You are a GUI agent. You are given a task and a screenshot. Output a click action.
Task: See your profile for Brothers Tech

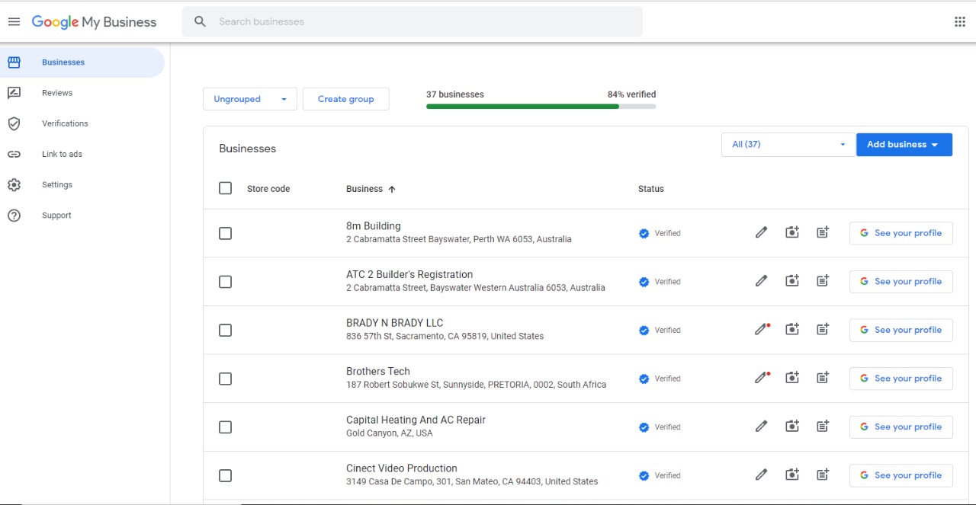pos(901,379)
